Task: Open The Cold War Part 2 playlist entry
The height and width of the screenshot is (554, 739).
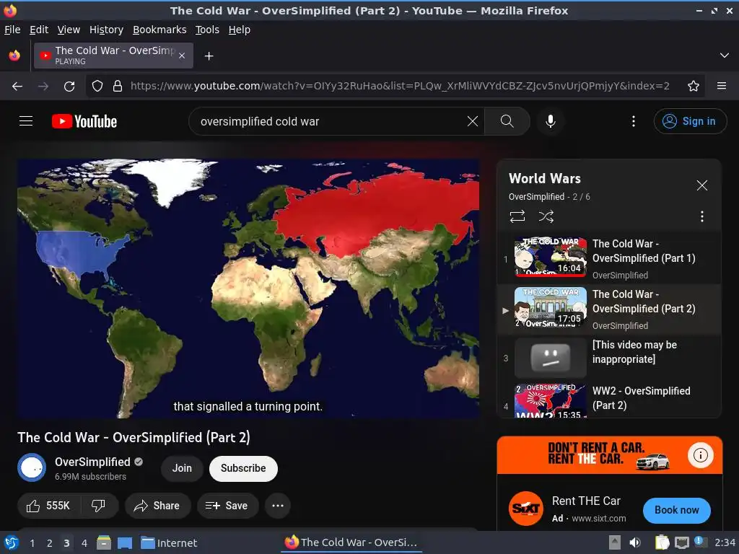Action: click(x=609, y=309)
